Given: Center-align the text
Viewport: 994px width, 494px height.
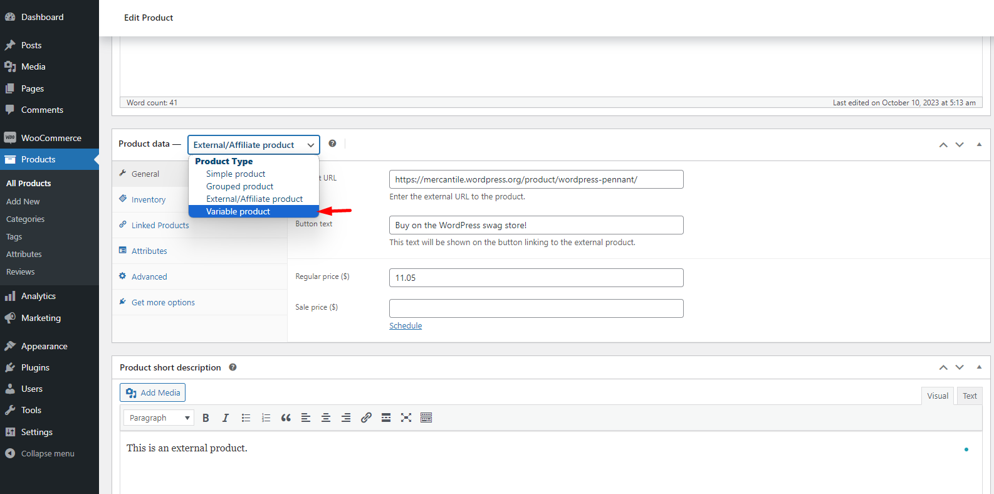Looking at the screenshot, I should click(326, 418).
